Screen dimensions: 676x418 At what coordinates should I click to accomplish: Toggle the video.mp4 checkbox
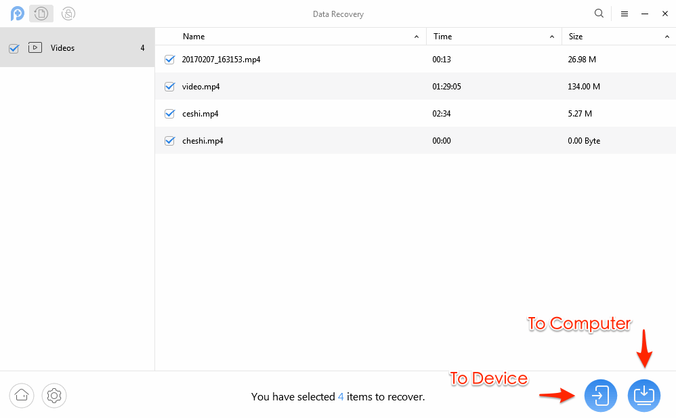coord(170,87)
